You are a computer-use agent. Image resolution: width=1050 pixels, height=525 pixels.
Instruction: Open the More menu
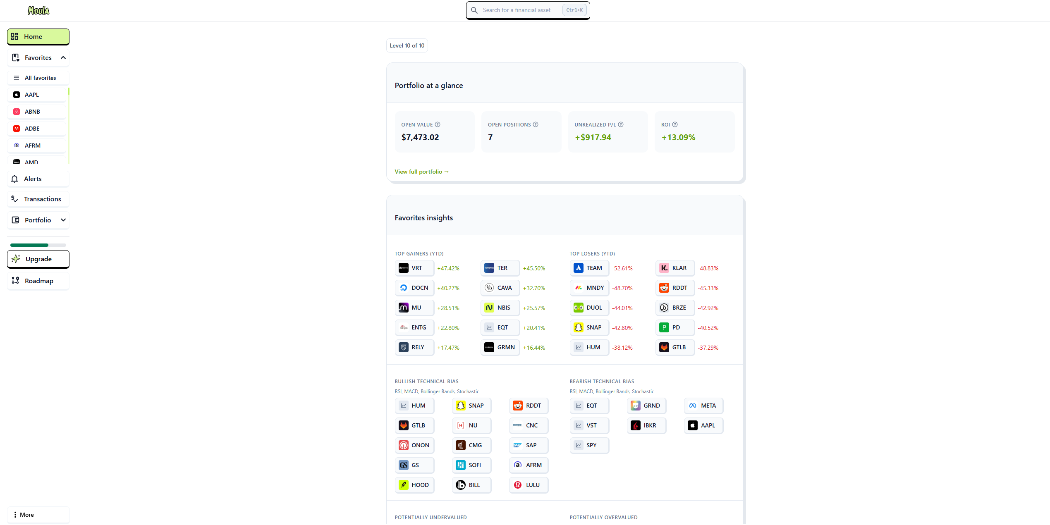pos(38,515)
